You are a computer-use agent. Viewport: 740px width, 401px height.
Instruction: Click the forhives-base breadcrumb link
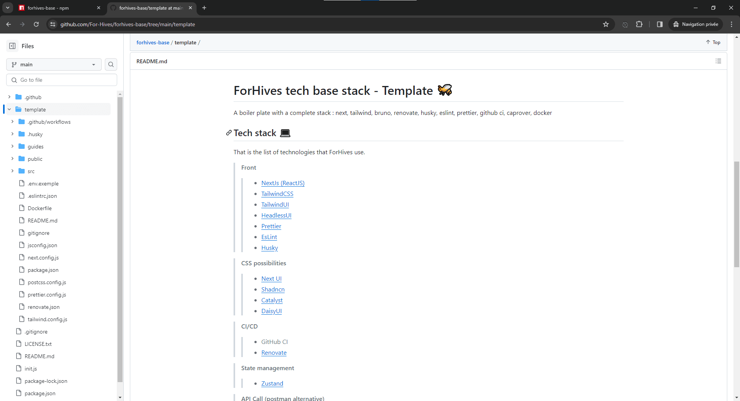point(153,42)
